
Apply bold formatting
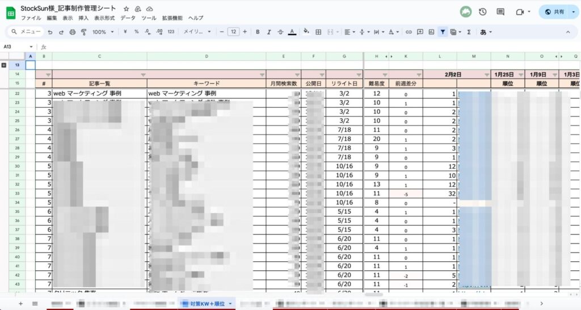tap(258, 32)
